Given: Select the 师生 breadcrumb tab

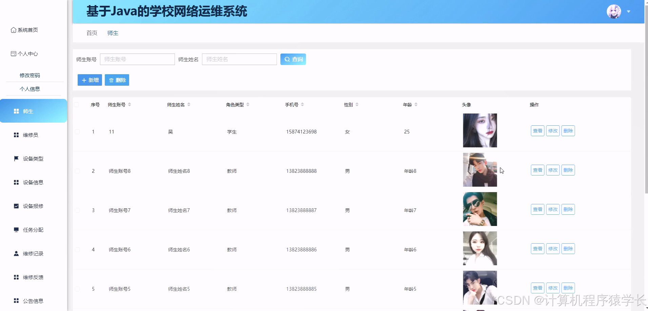Looking at the screenshot, I should [x=113, y=33].
